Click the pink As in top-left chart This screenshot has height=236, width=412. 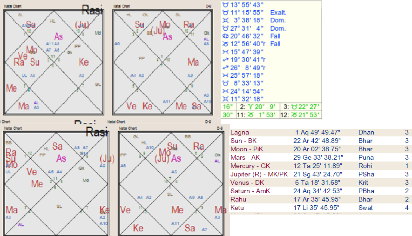59,36
